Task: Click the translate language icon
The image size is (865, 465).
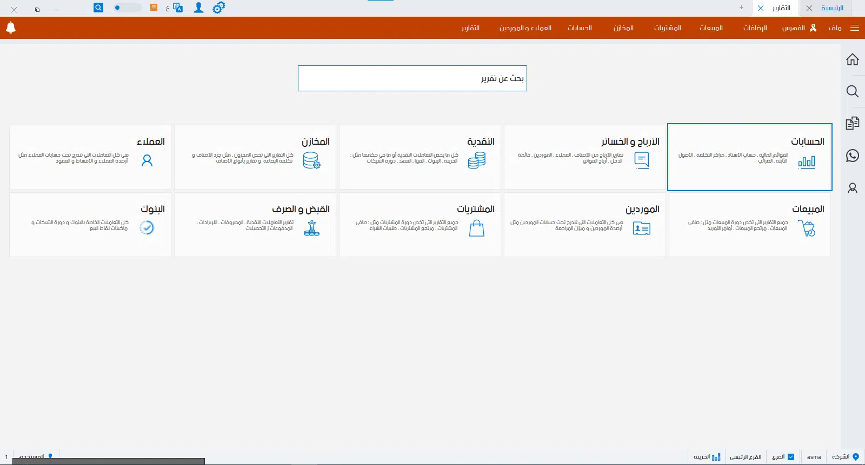Action: tap(178, 8)
